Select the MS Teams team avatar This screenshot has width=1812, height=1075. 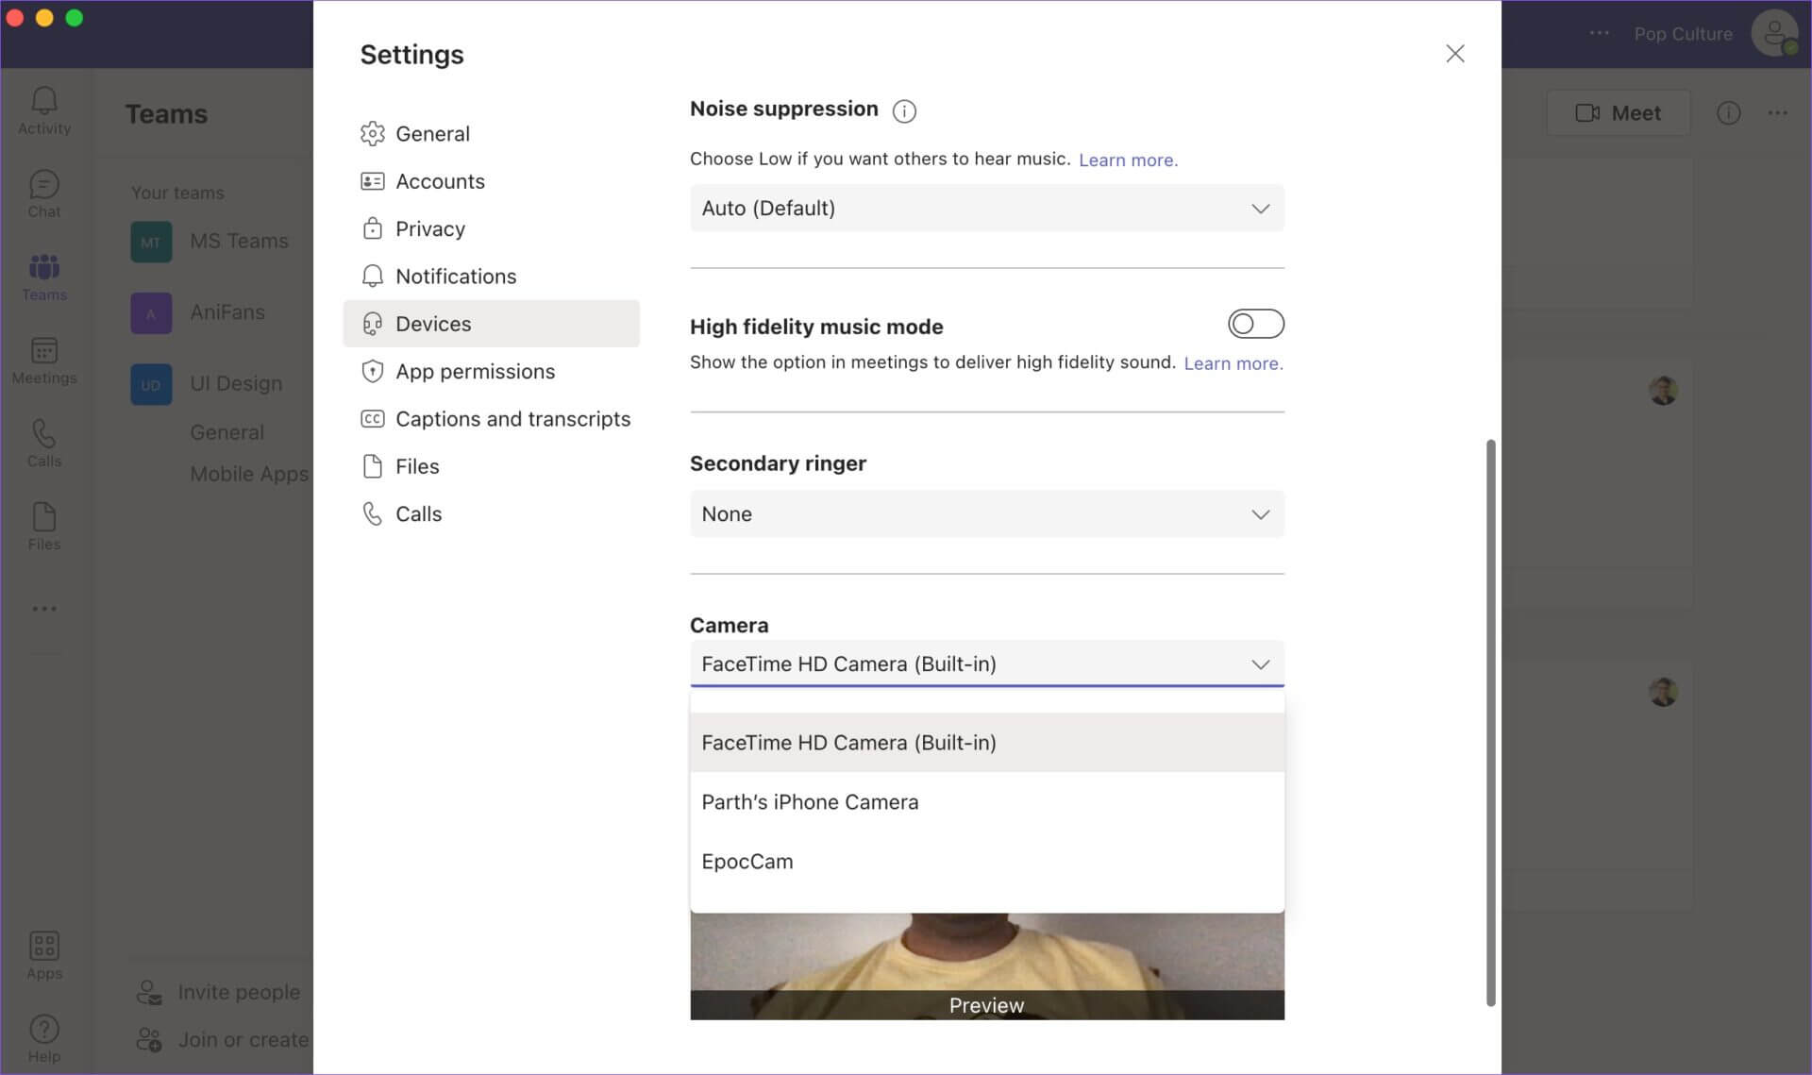tap(151, 242)
